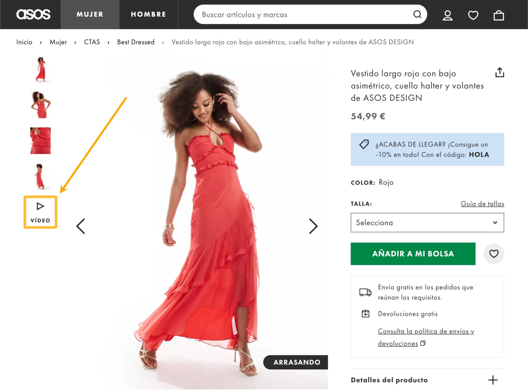Save the dress with the heart toggle
The height and width of the screenshot is (391, 528).
494,254
